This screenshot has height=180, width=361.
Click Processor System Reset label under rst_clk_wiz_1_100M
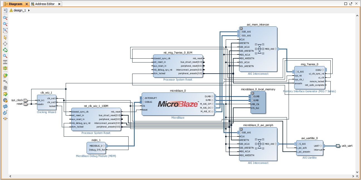click(96, 133)
